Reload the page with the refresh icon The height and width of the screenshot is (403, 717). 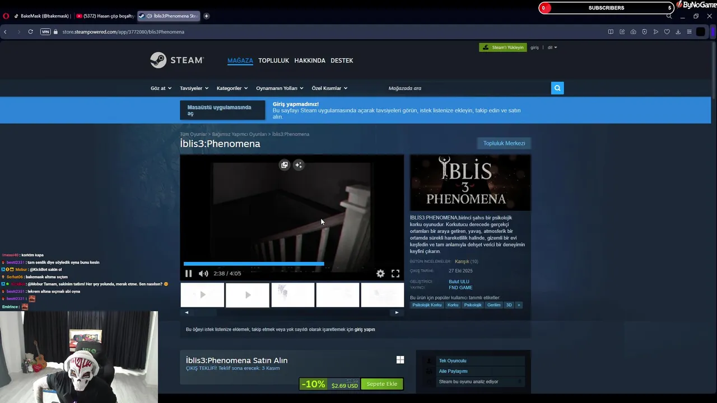(x=30, y=32)
